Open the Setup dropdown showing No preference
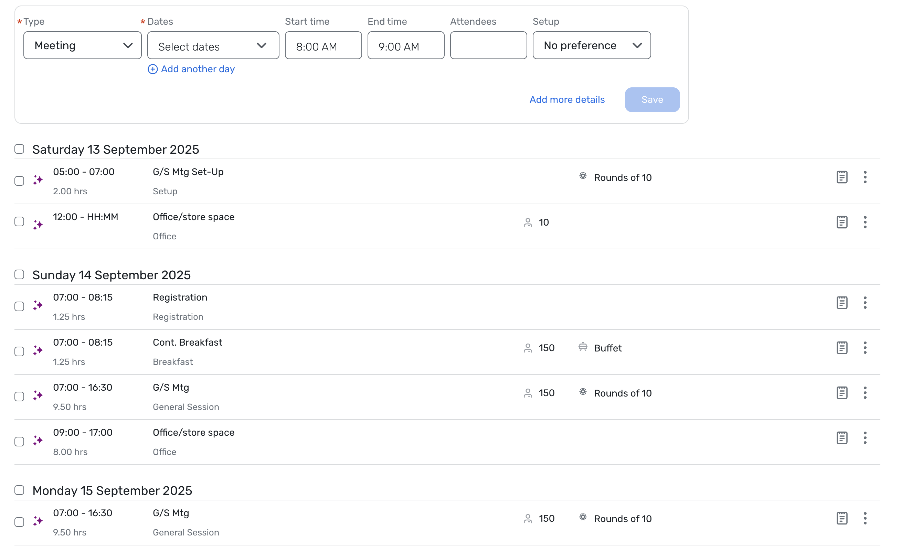 pos(591,45)
